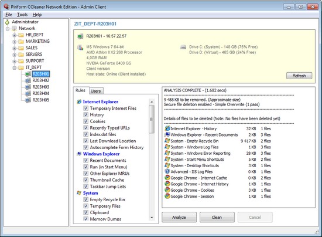This screenshot has height=237, width=322.
Task: Expand the SERVERS tree node
Action: point(15,55)
